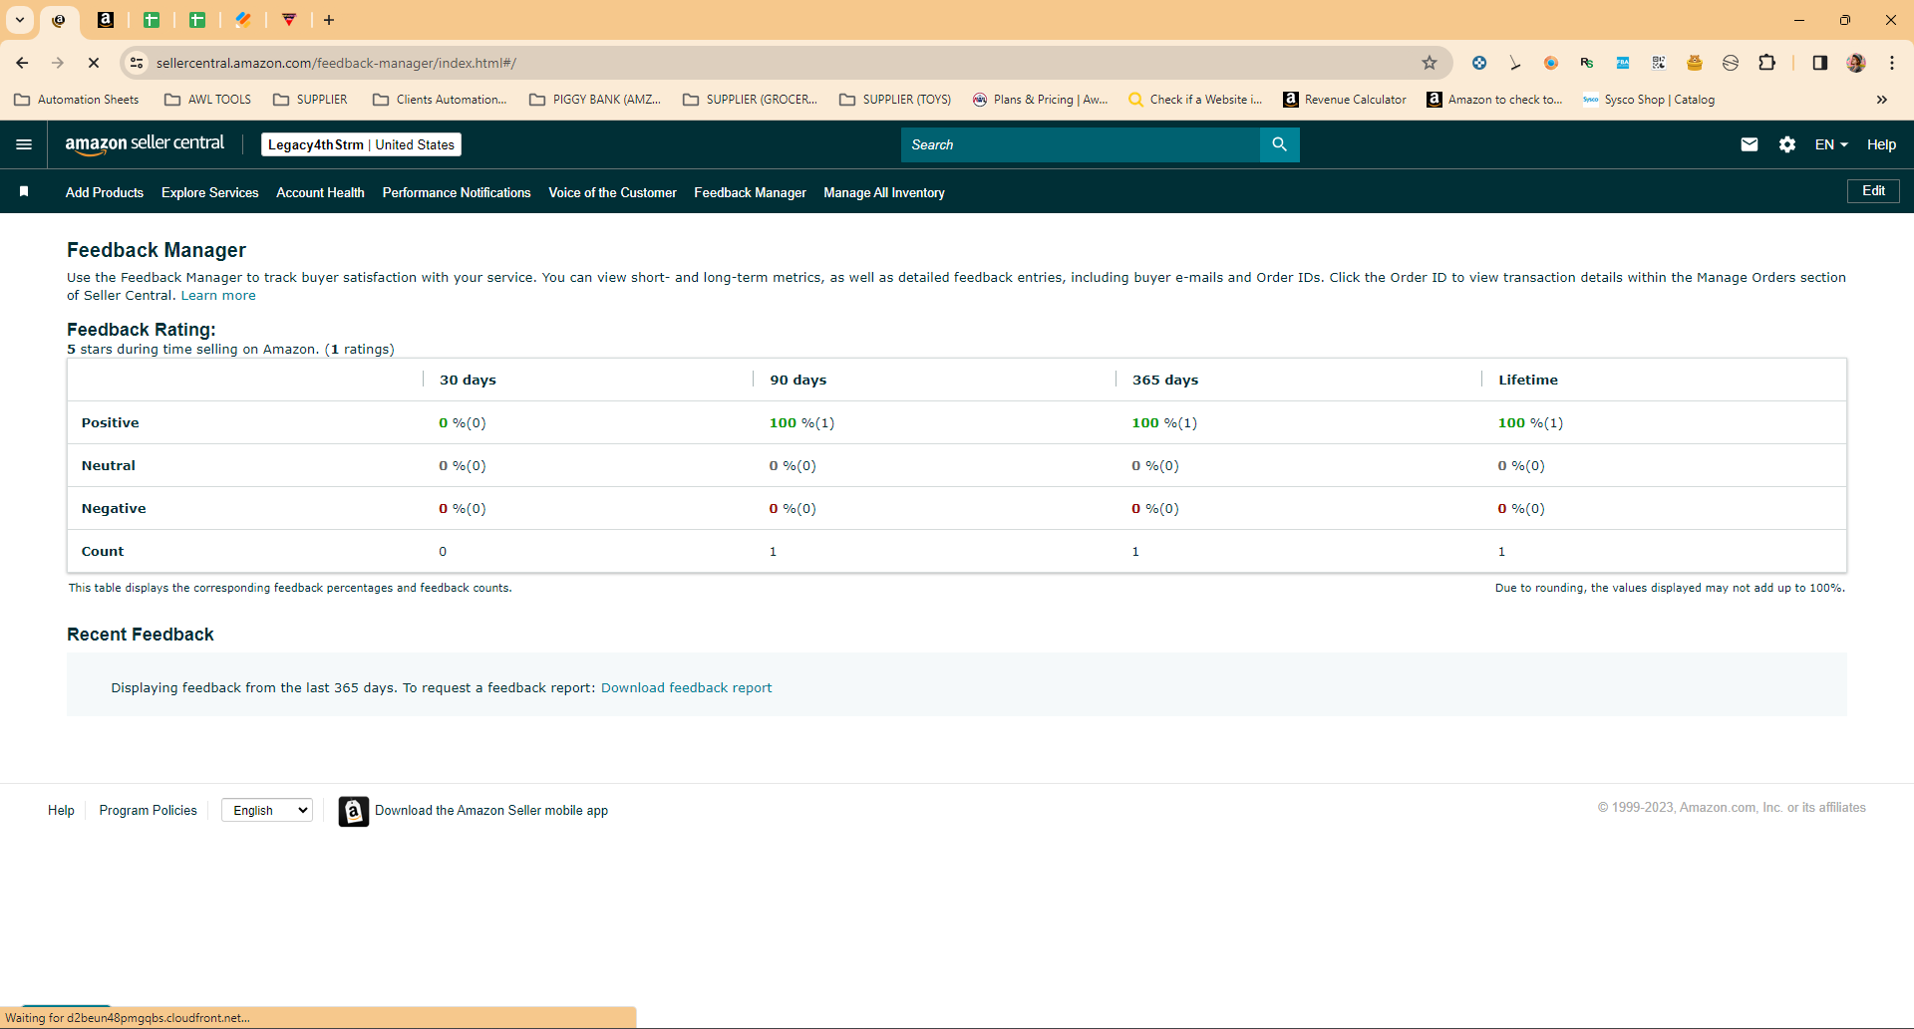This screenshot has height=1029, width=1914.
Task: Open the Add Products menu item
Action: click(x=105, y=192)
